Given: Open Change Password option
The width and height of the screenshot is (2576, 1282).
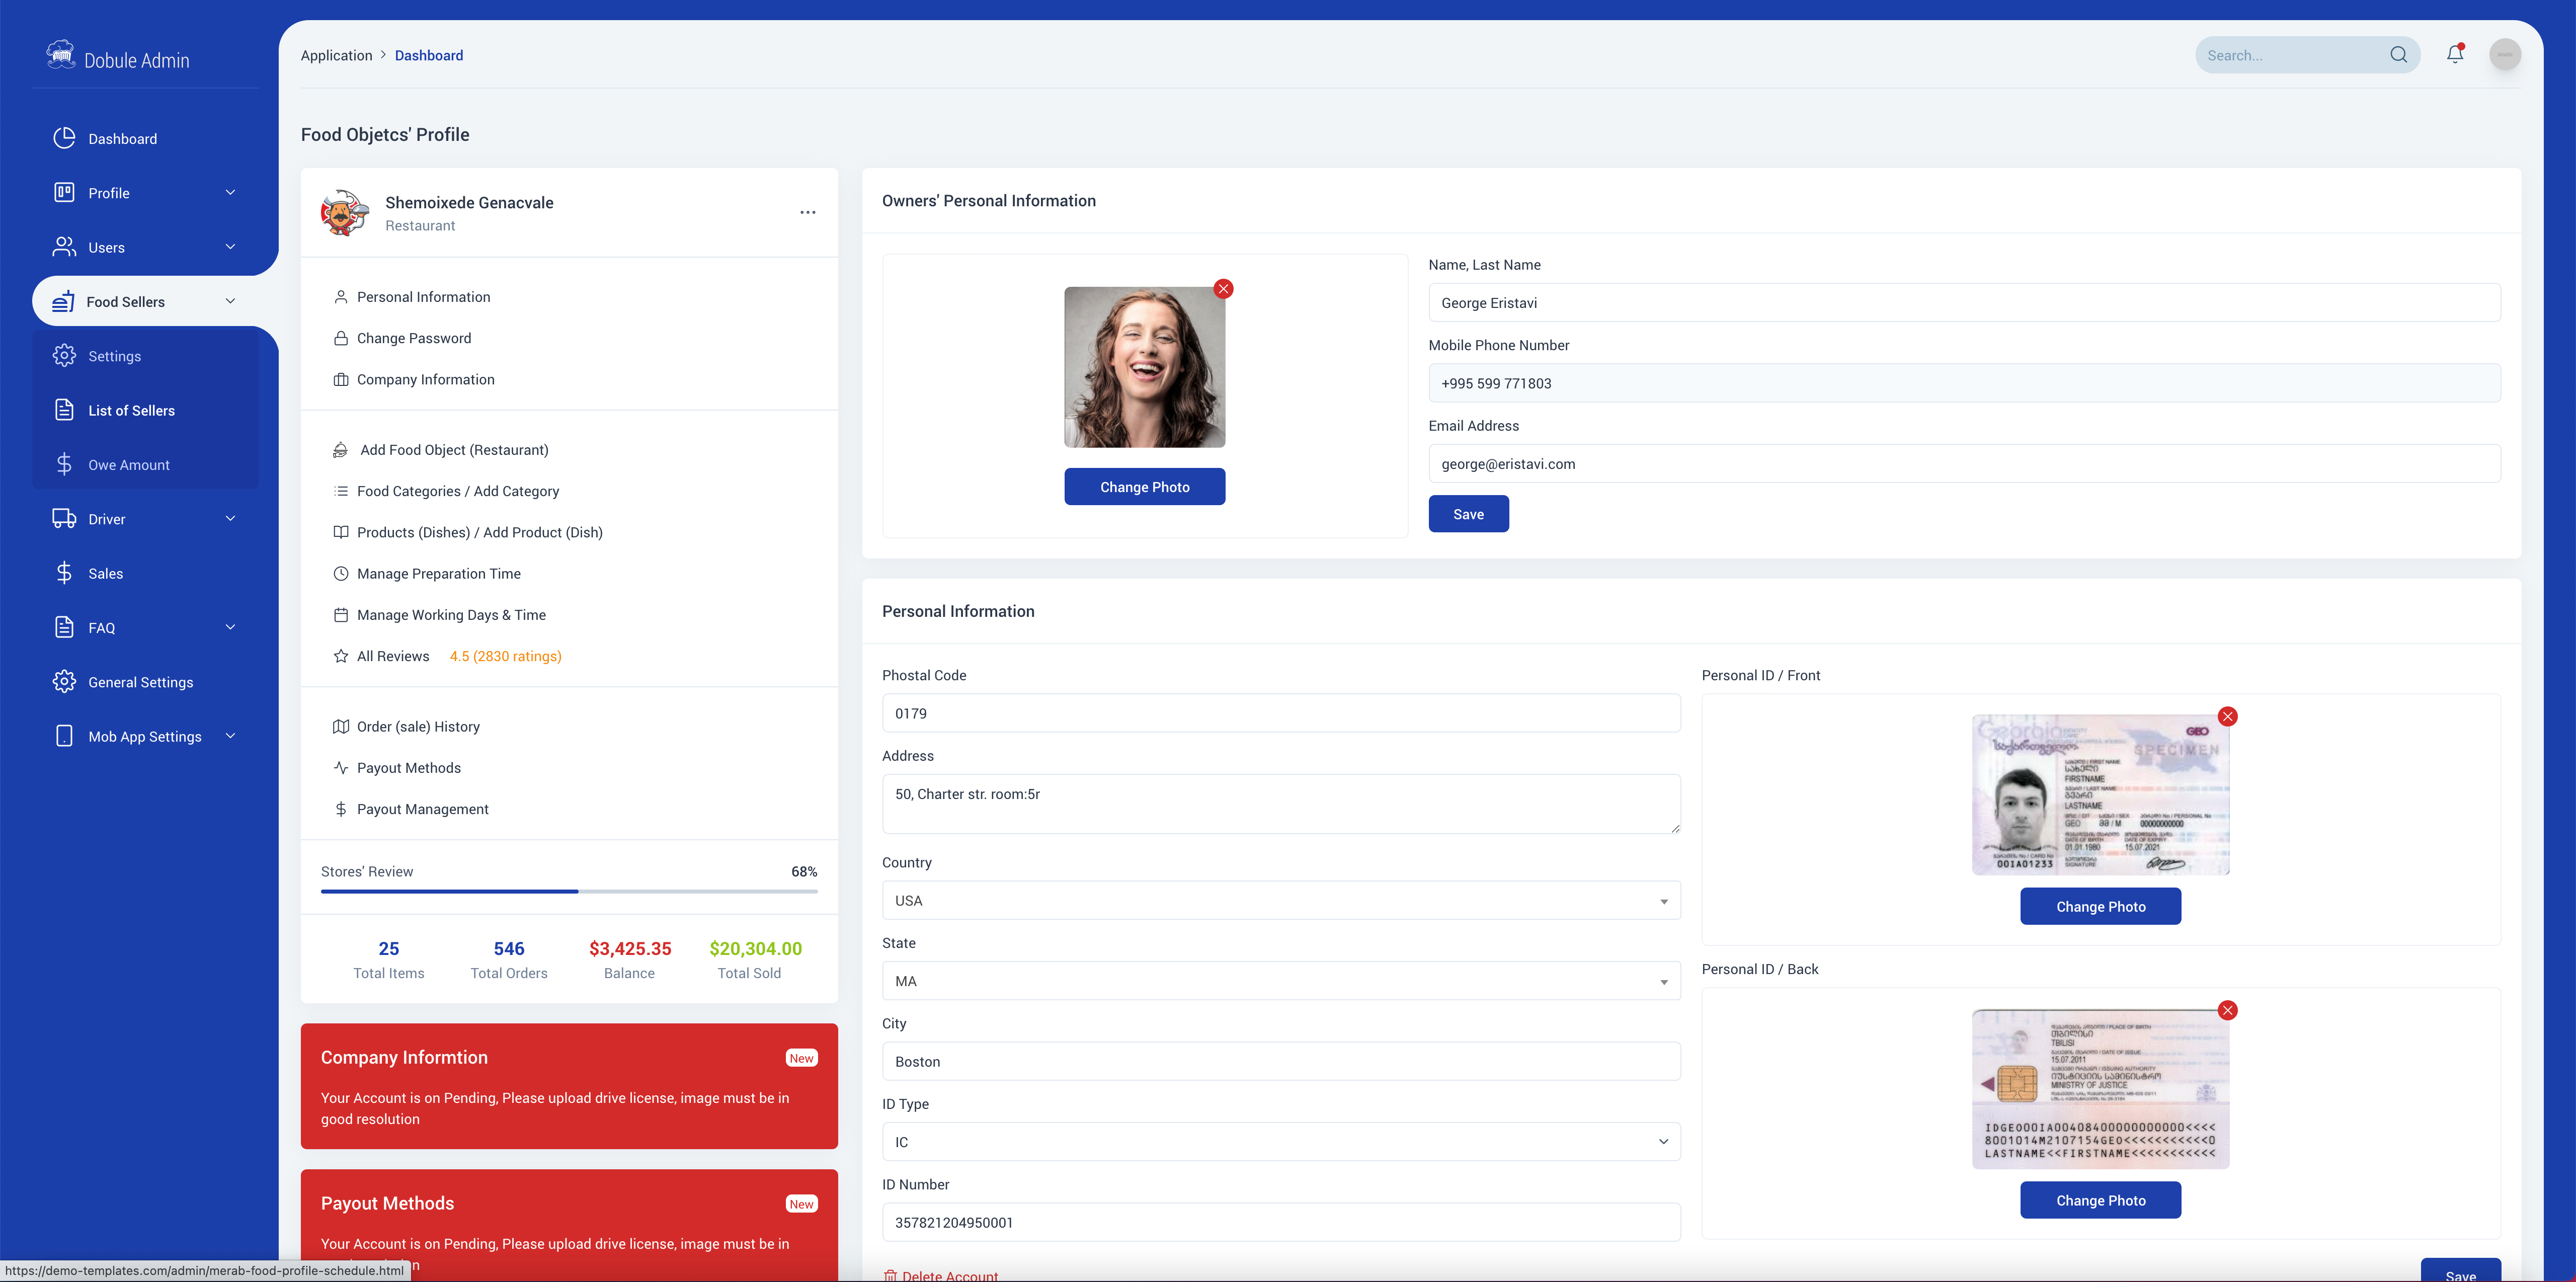Looking at the screenshot, I should (413, 338).
